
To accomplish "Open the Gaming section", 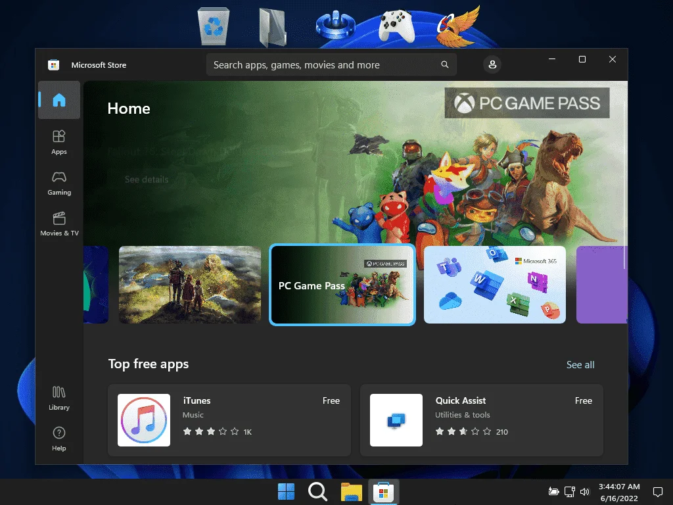I will tap(58, 183).
